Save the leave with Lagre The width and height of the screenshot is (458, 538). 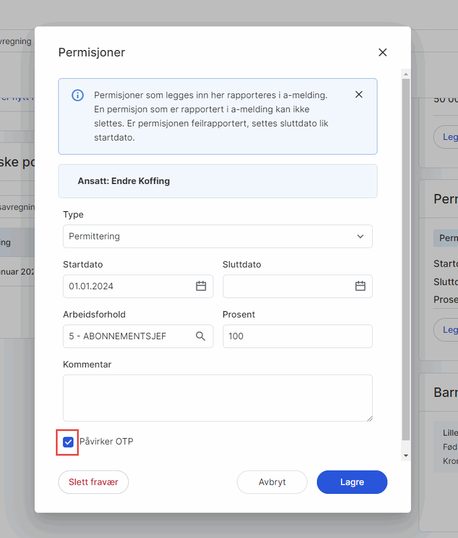pyautogui.click(x=352, y=482)
